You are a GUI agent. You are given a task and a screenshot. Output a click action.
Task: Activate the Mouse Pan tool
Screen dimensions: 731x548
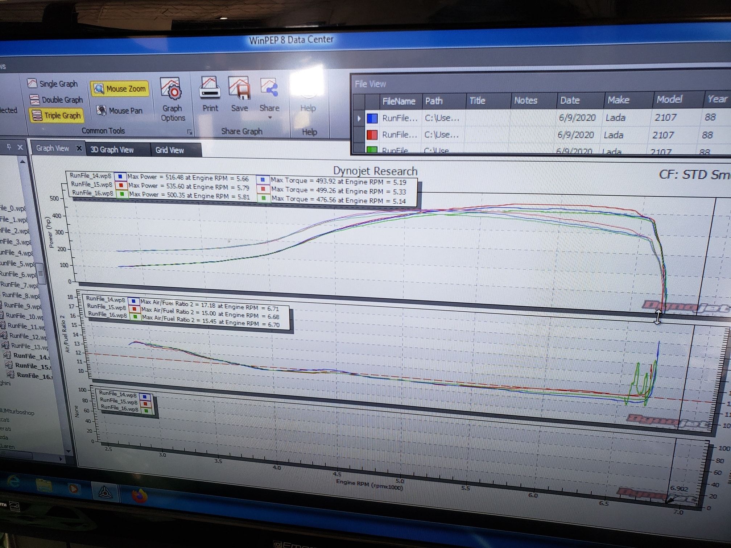click(x=120, y=110)
